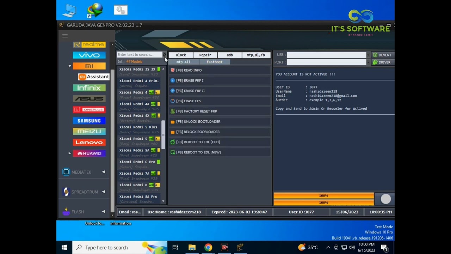Image resolution: width=451 pixels, height=254 pixels.
Task: Run [FB] REBOOT TO EDL [NEW]
Action: pos(220,152)
